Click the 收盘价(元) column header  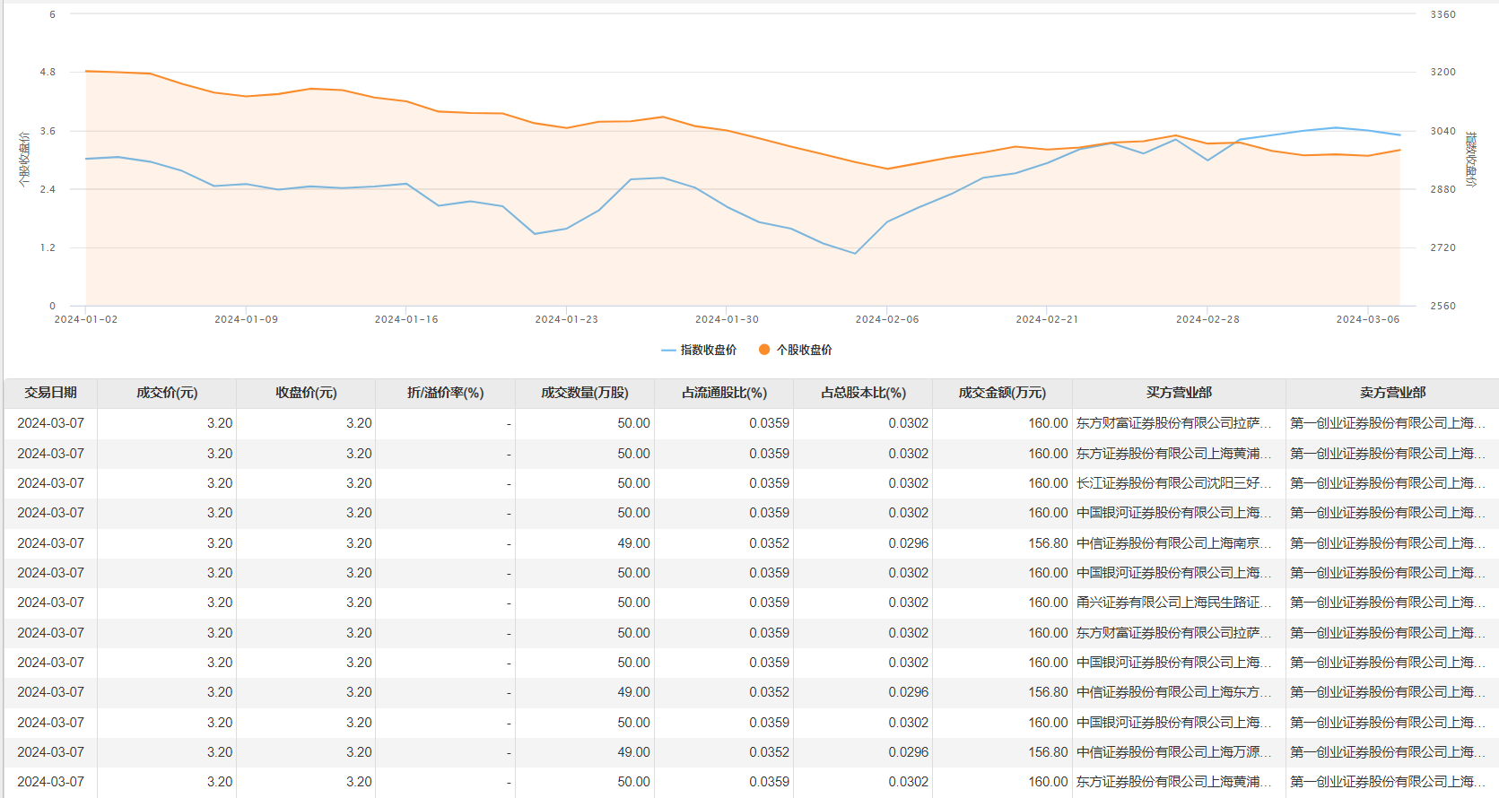click(306, 393)
